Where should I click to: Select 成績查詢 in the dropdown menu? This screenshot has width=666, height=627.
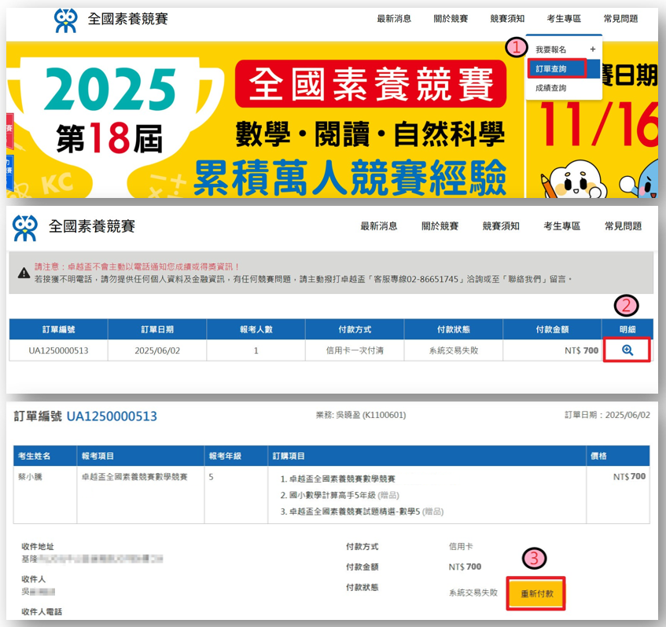click(550, 88)
